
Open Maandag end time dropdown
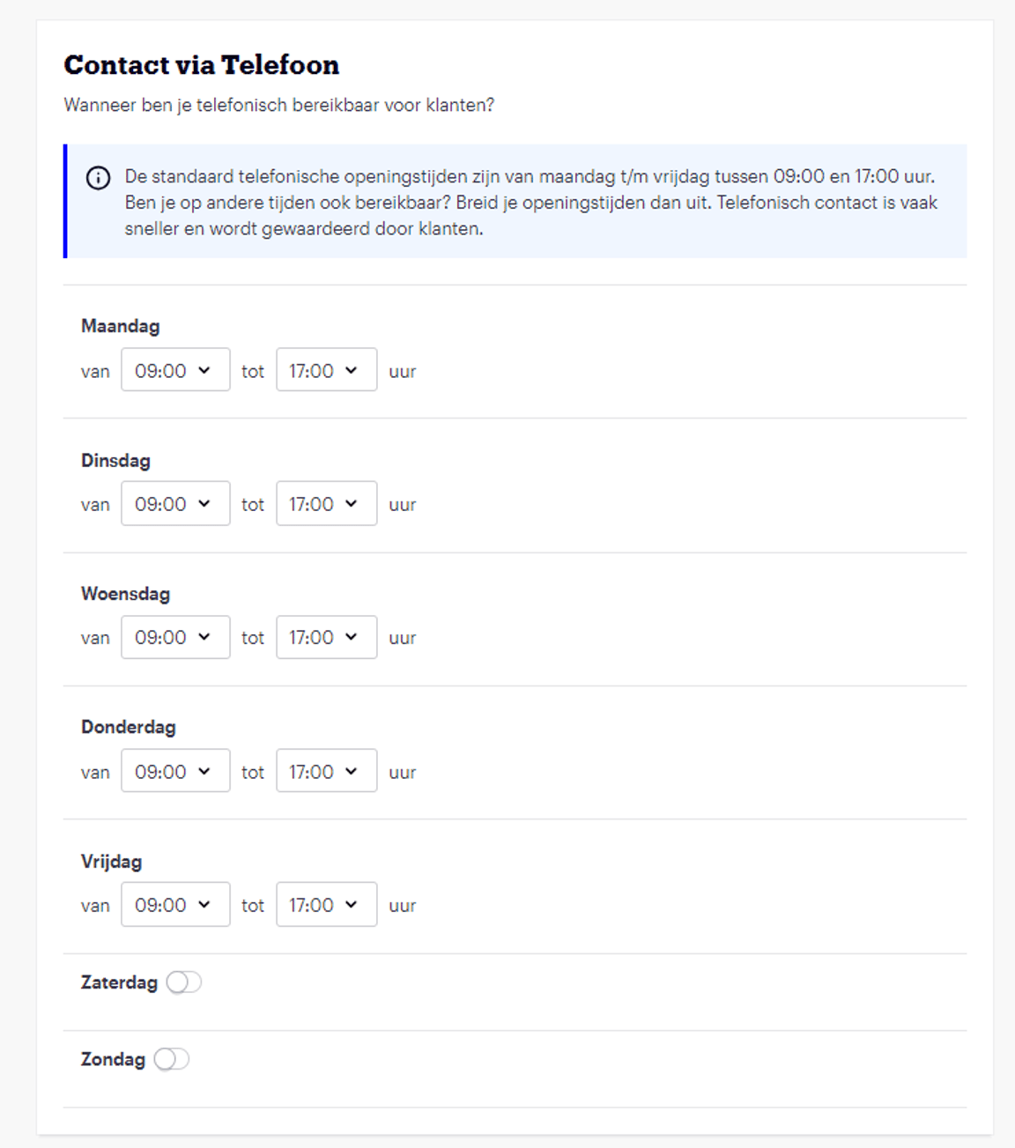326,370
